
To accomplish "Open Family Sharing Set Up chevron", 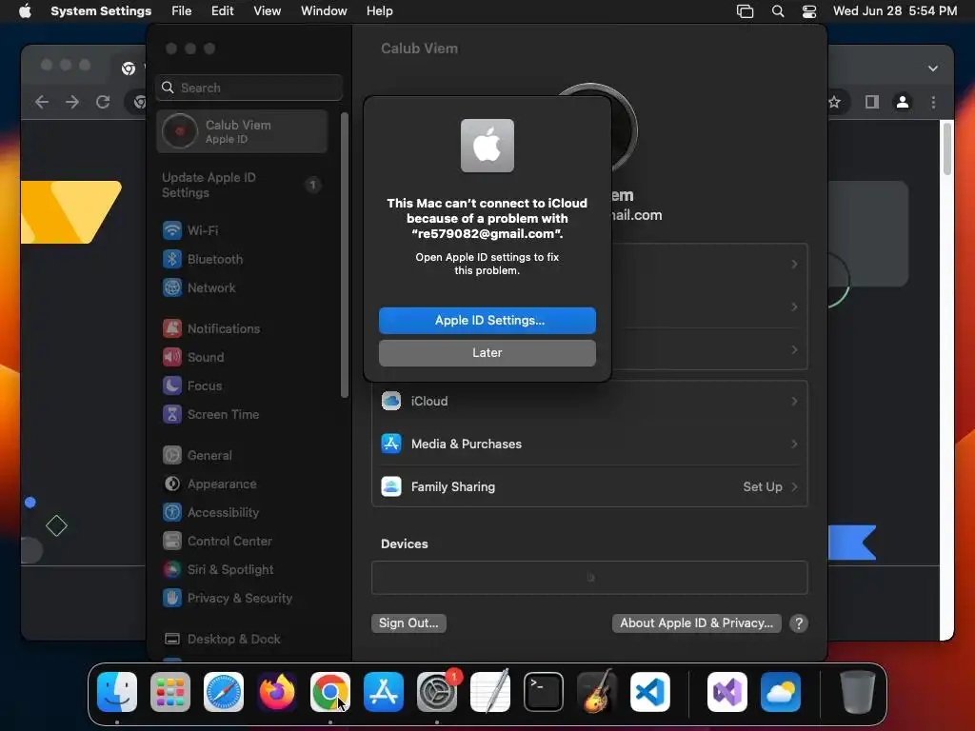I will 794,487.
